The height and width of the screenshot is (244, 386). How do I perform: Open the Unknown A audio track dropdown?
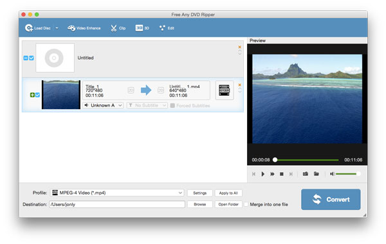[x=103, y=105]
